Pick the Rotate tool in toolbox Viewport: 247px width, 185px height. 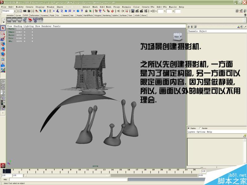pyautogui.click(x=3, y=49)
